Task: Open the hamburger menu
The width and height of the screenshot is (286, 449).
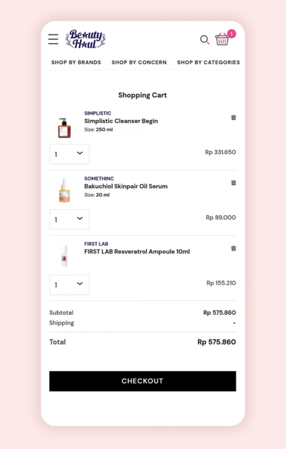Action: point(53,39)
